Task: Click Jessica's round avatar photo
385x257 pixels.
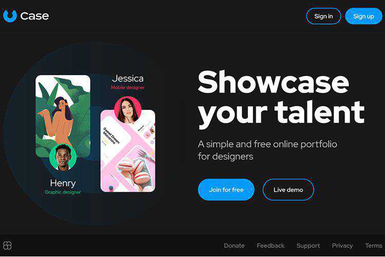Action: pyautogui.click(x=128, y=110)
